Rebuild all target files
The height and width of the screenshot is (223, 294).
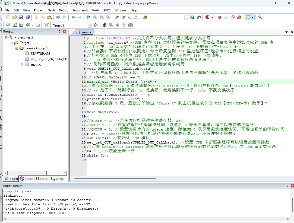point(21,25)
